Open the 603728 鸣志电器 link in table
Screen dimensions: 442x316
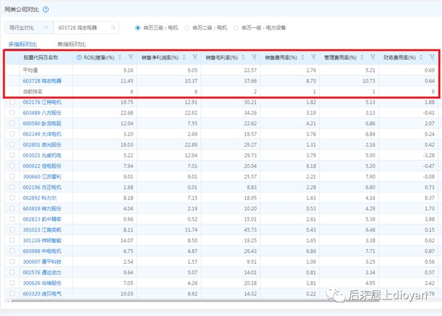pos(42,81)
